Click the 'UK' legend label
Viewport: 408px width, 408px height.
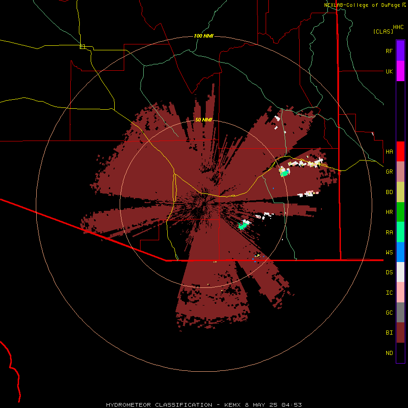click(x=389, y=71)
